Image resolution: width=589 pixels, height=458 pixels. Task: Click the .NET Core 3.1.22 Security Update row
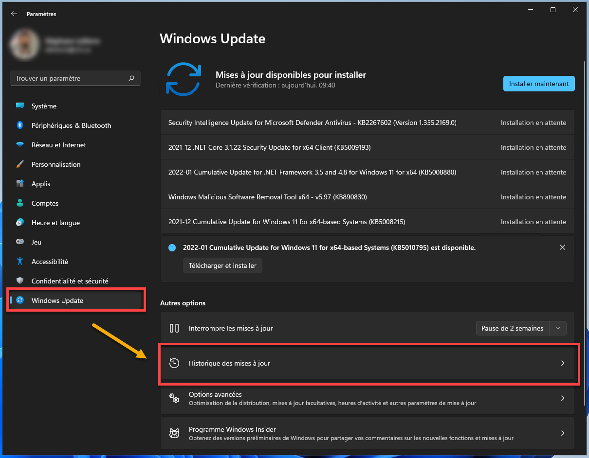pos(367,147)
